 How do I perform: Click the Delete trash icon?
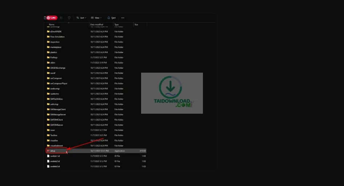pyautogui.click(x=69, y=18)
